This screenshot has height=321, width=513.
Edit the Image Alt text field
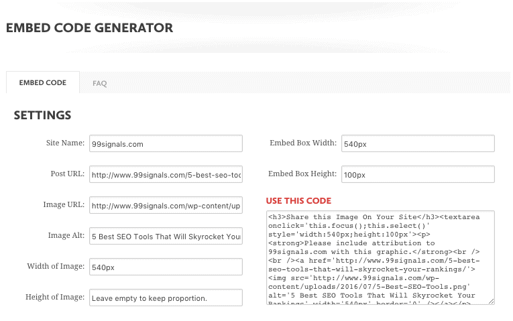pos(166,236)
